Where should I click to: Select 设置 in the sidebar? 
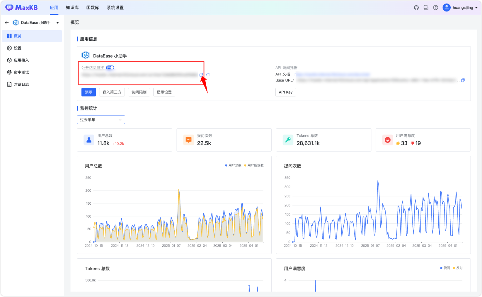pos(32,48)
